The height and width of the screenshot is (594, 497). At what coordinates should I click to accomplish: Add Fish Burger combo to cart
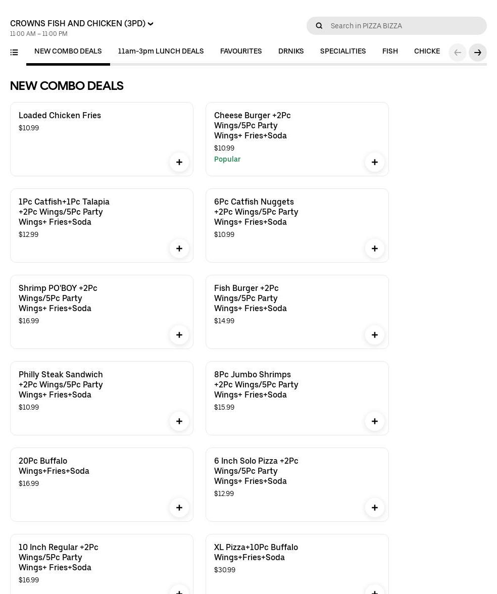pos(375,335)
